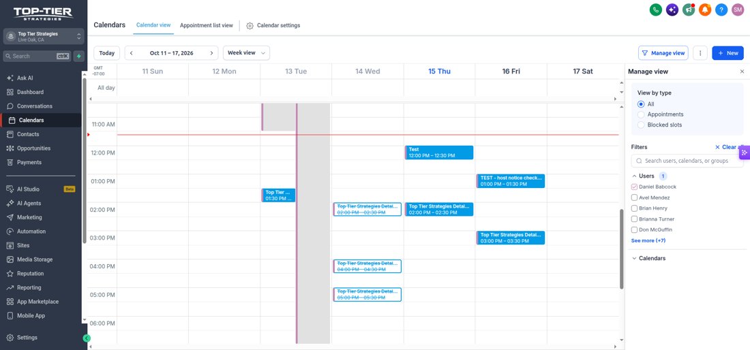The height and width of the screenshot is (350, 750).
Task: Click See more (+7) users link
Action: click(648, 240)
